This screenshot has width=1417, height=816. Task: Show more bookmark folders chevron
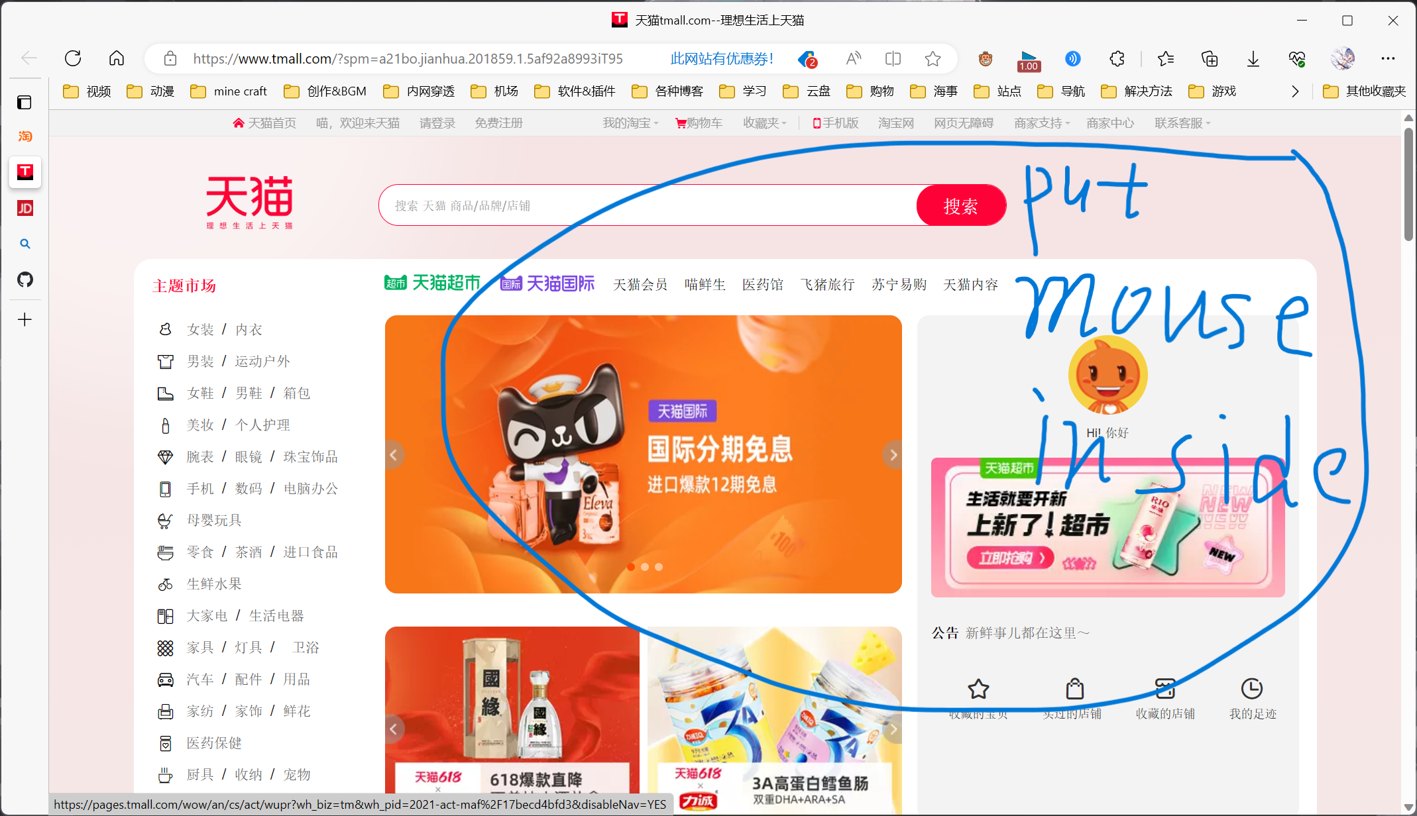point(1295,91)
